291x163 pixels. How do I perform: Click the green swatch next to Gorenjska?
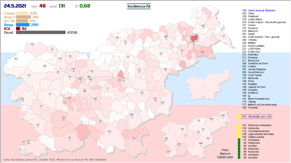(x=239, y=140)
